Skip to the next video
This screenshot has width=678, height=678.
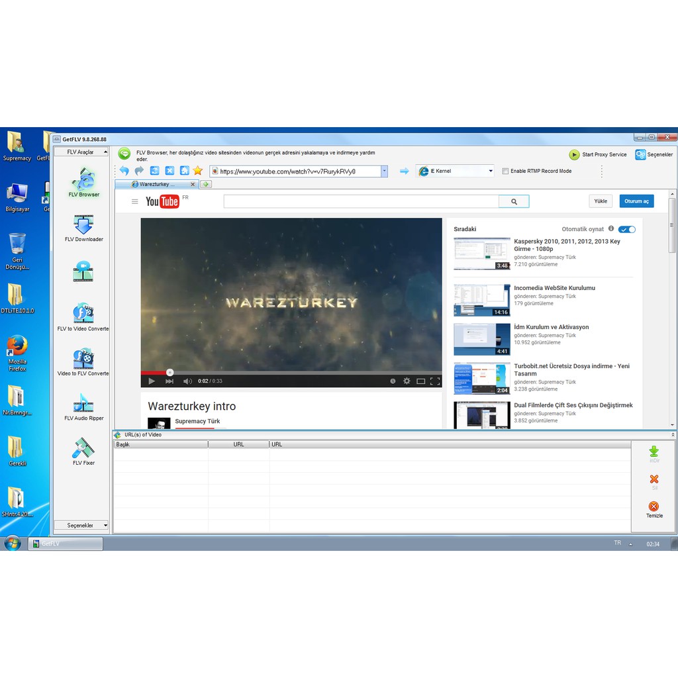[x=169, y=381]
